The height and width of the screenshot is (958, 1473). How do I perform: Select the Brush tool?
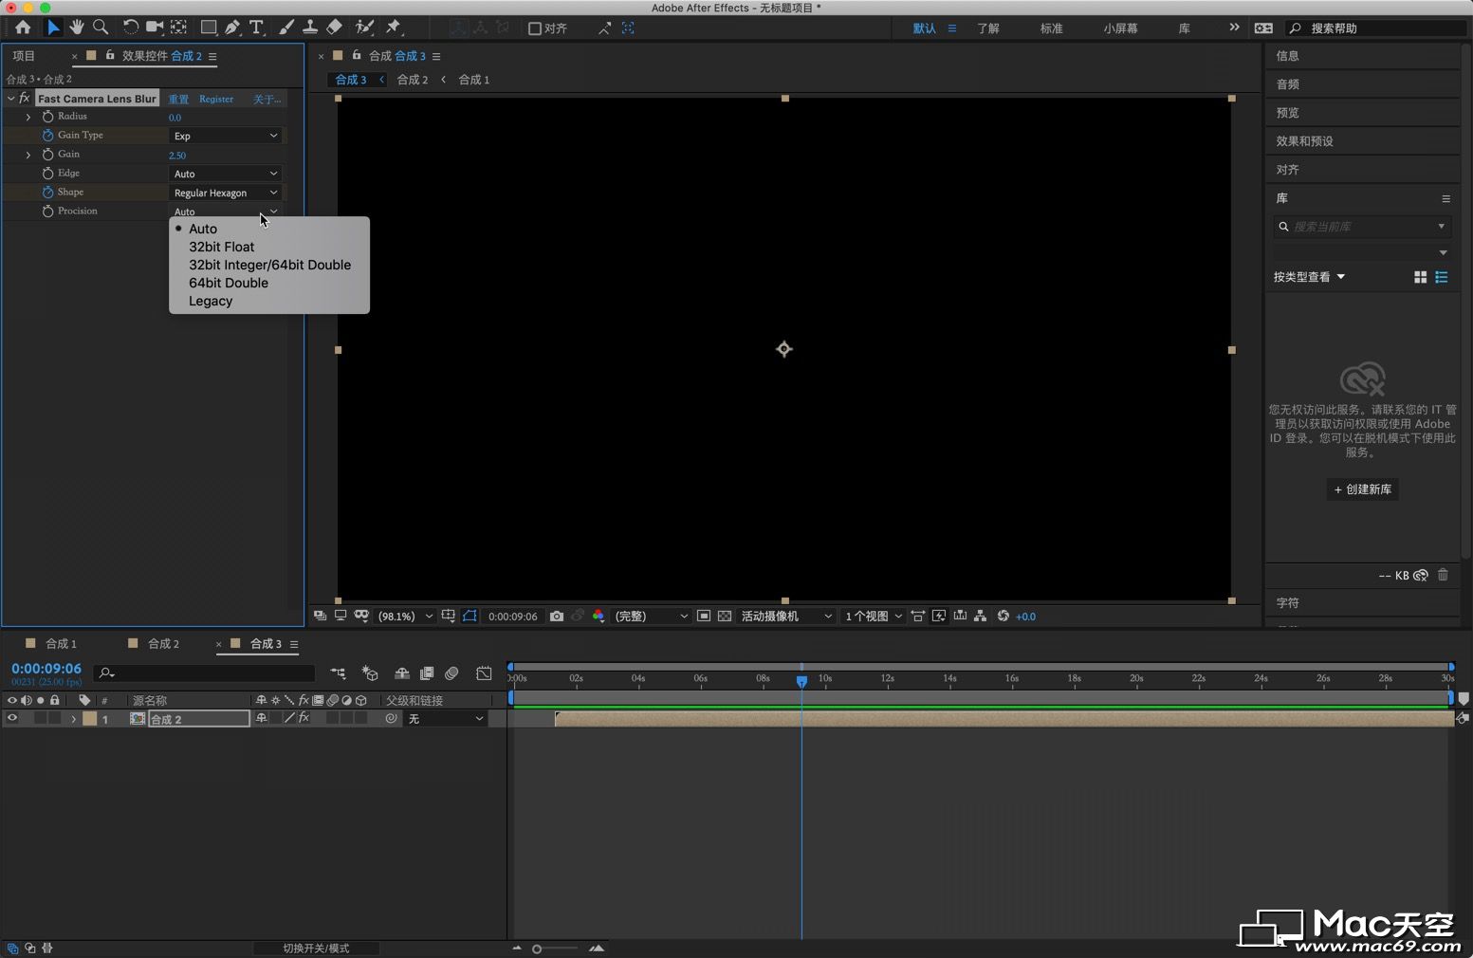click(286, 28)
